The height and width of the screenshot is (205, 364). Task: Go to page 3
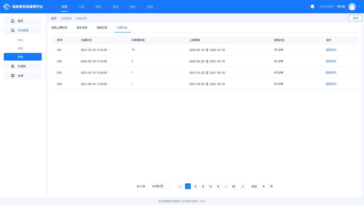(203, 186)
